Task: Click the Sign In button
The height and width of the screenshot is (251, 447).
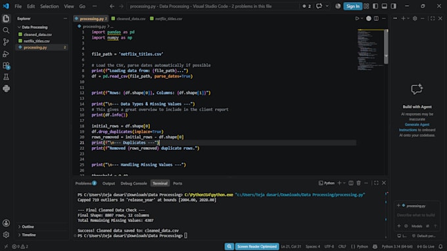Action: coord(352,6)
